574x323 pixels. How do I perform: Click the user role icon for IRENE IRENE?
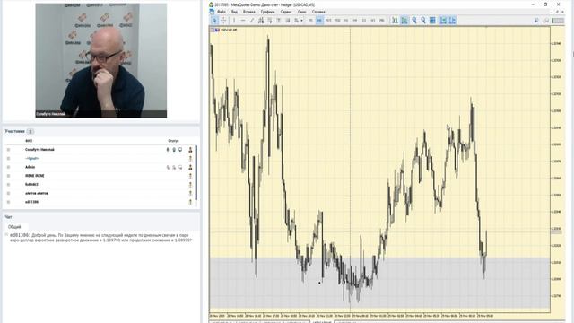click(190, 176)
